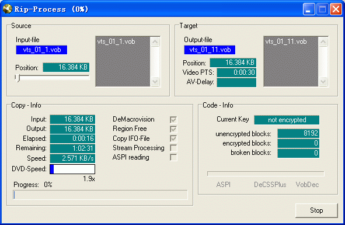
Task: Click the encrypted blocks value
Action: pos(298,143)
